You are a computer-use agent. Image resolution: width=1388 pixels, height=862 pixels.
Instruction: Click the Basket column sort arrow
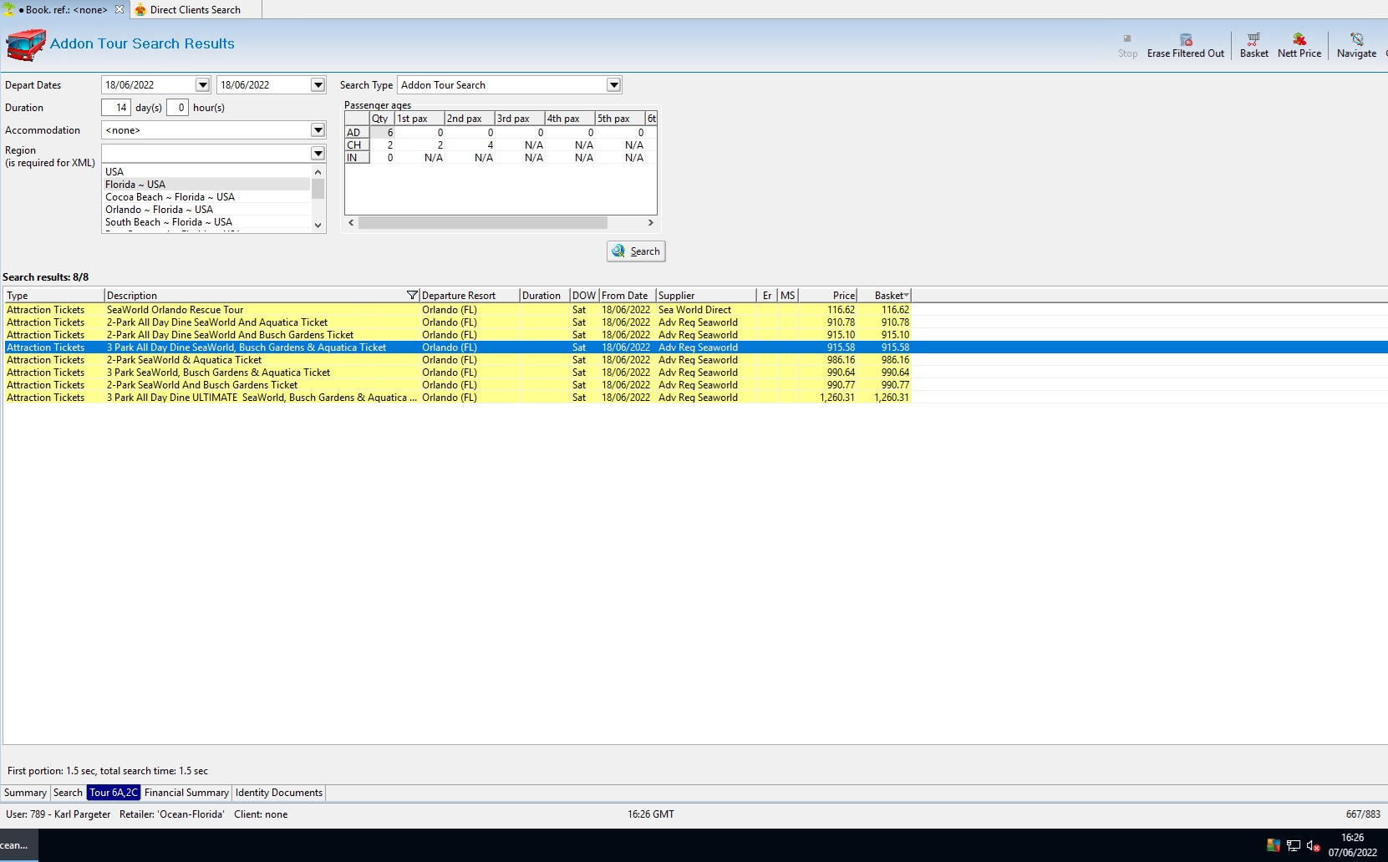pyautogui.click(x=906, y=295)
